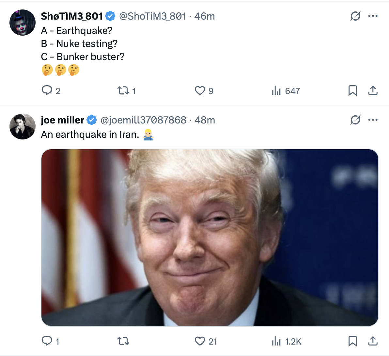Open the @joemill37087868 handle link

[143, 120]
